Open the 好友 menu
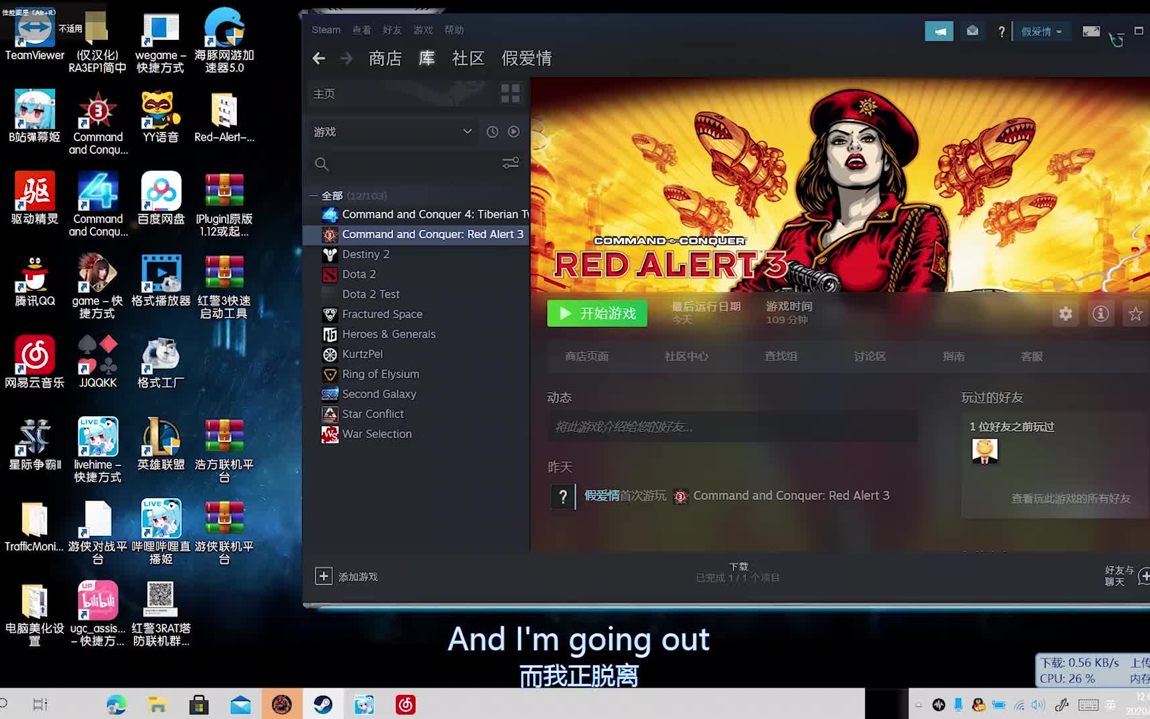This screenshot has width=1150, height=719. 392,30
